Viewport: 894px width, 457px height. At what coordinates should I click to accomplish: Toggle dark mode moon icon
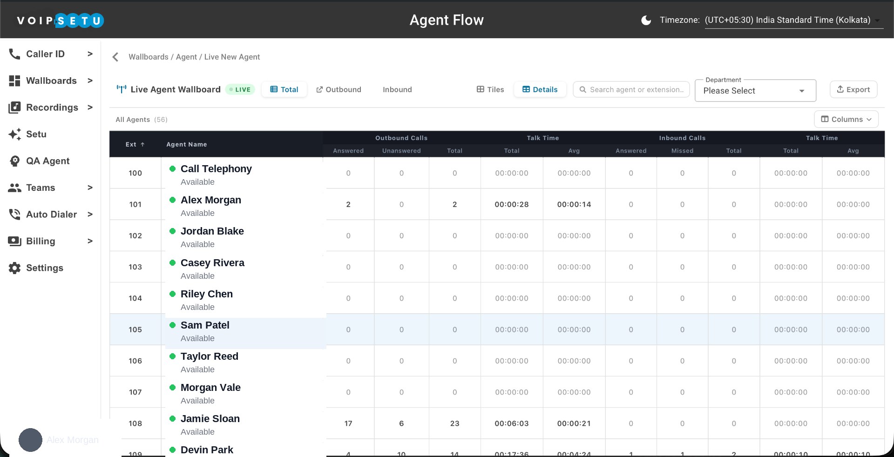(646, 20)
